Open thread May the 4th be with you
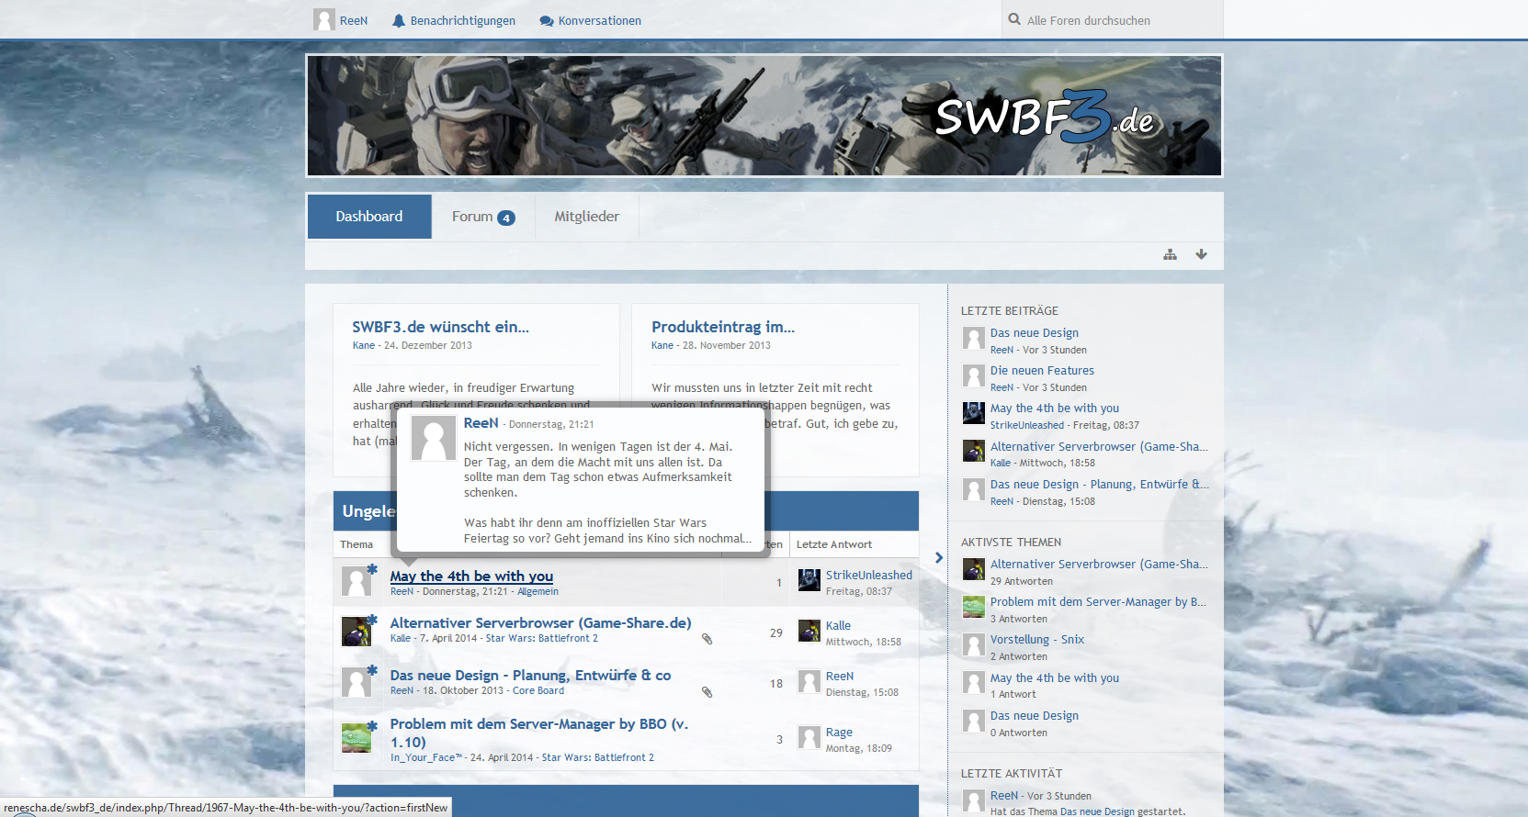The image size is (1528, 817). click(x=471, y=576)
